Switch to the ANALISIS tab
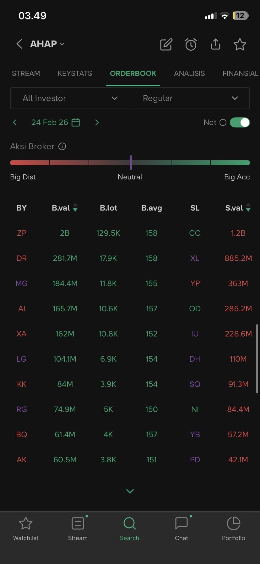The image size is (260, 564). pos(189,73)
